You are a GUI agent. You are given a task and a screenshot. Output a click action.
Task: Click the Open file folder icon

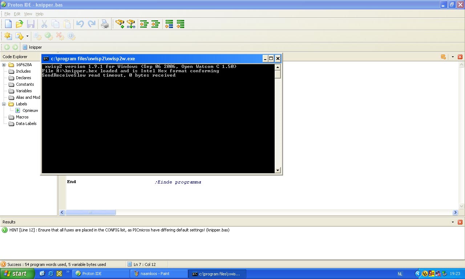click(x=19, y=24)
